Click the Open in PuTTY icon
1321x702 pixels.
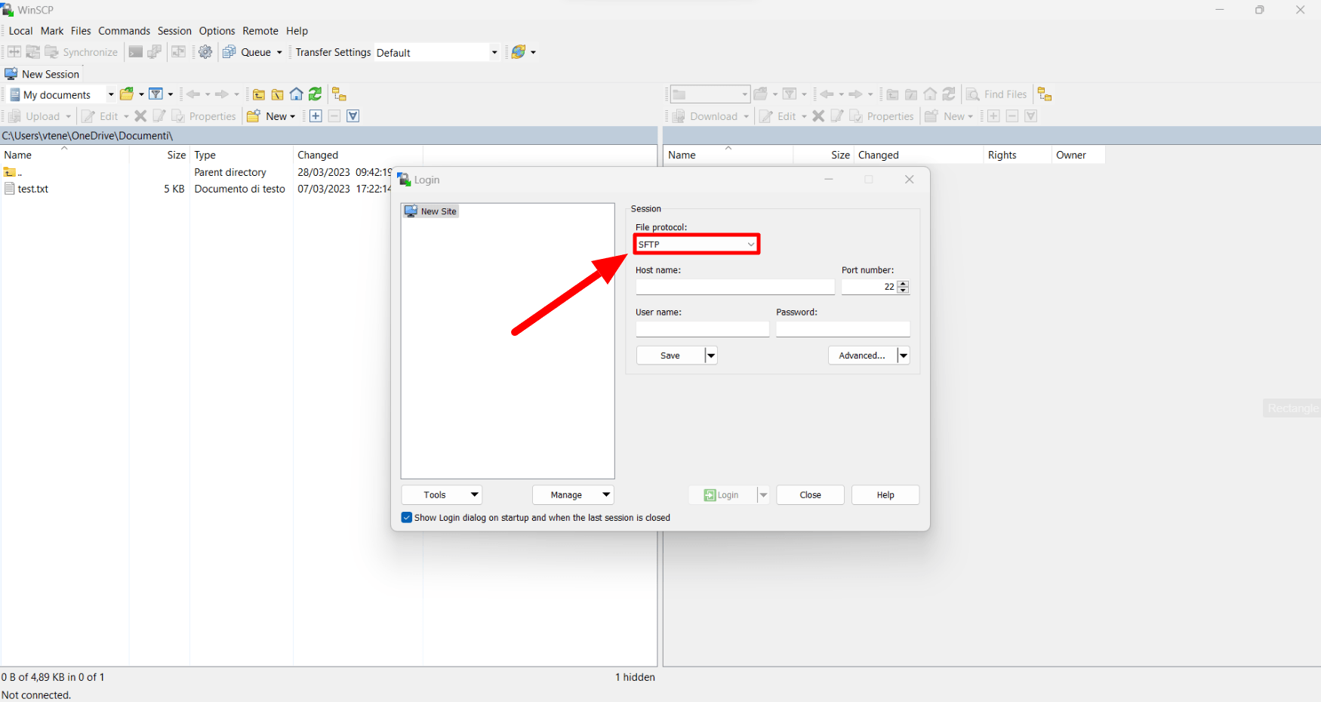pos(155,52)
